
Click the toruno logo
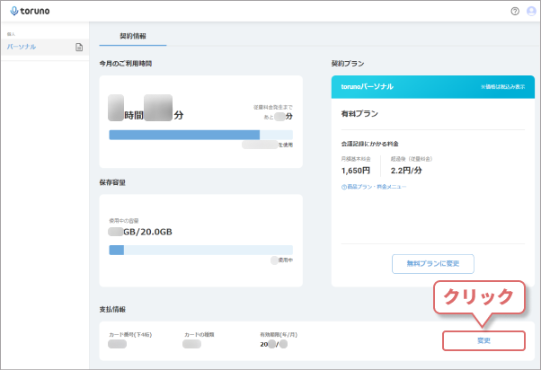click(x=30, y=11)
